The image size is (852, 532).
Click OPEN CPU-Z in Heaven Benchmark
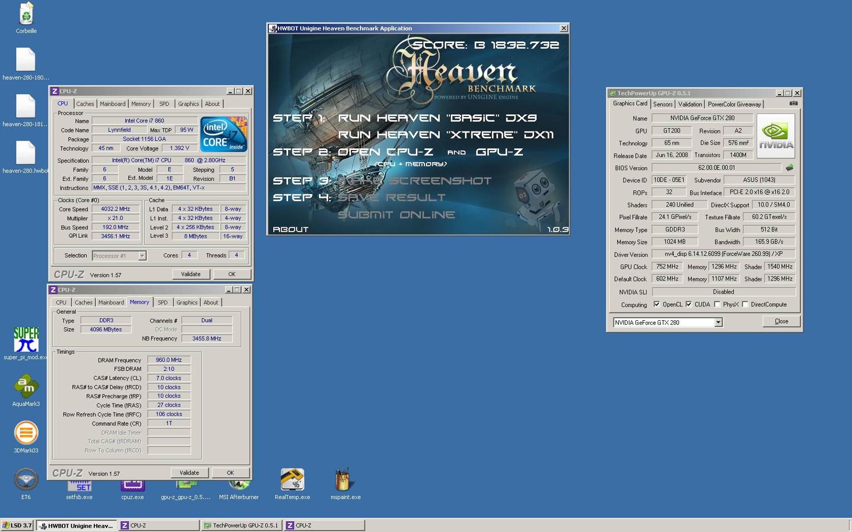point(385,152)
